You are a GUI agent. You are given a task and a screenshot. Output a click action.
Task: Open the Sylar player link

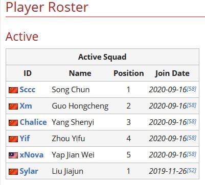pyautogui.click(x=29, y=171)
